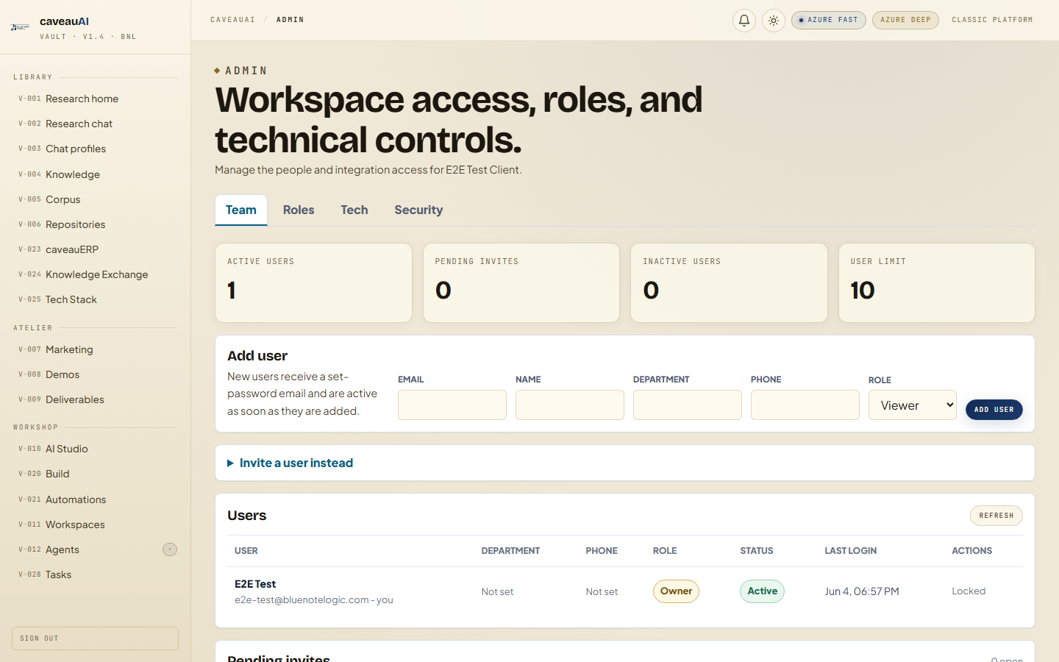Open Research home in sidebar
The width and height of the screenshot is (1059, 662).
coord(95,99)
